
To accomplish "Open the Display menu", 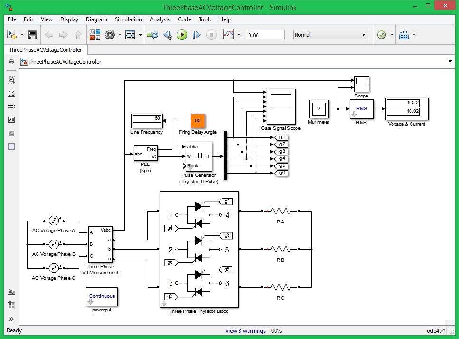I will coord(69,19).
